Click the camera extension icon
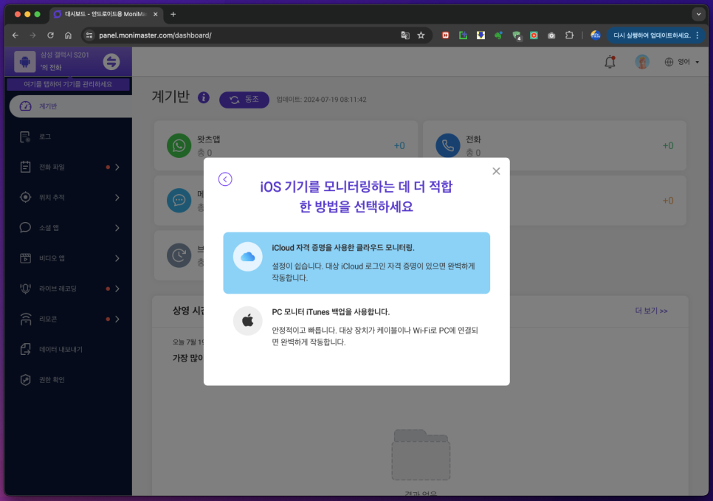The image size is (713, 501). (x=551, y=35)
